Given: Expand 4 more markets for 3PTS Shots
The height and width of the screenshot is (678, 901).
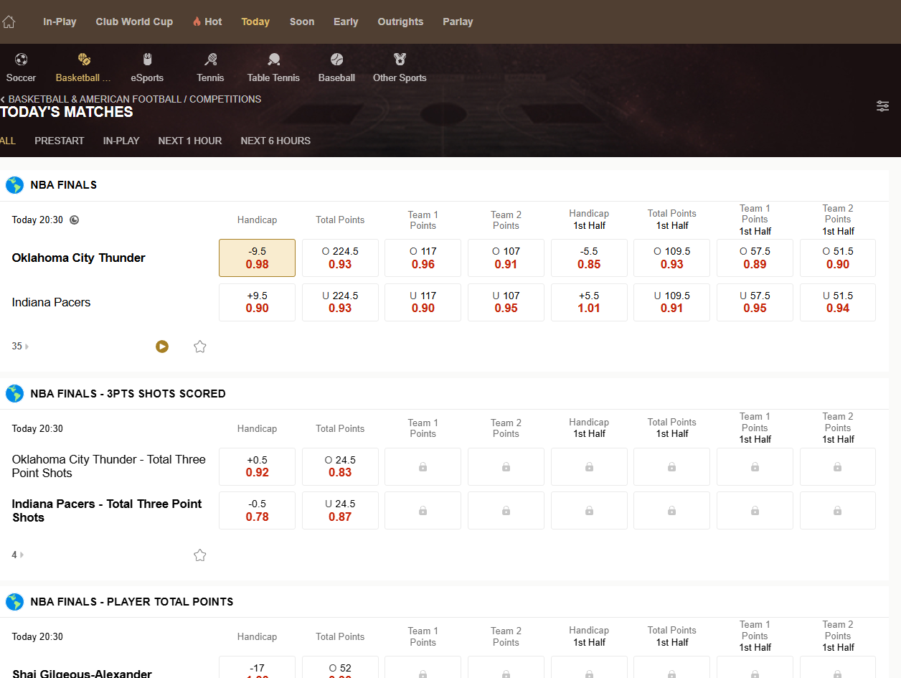Looking at the screenshot, I should (x=17, y=555).
